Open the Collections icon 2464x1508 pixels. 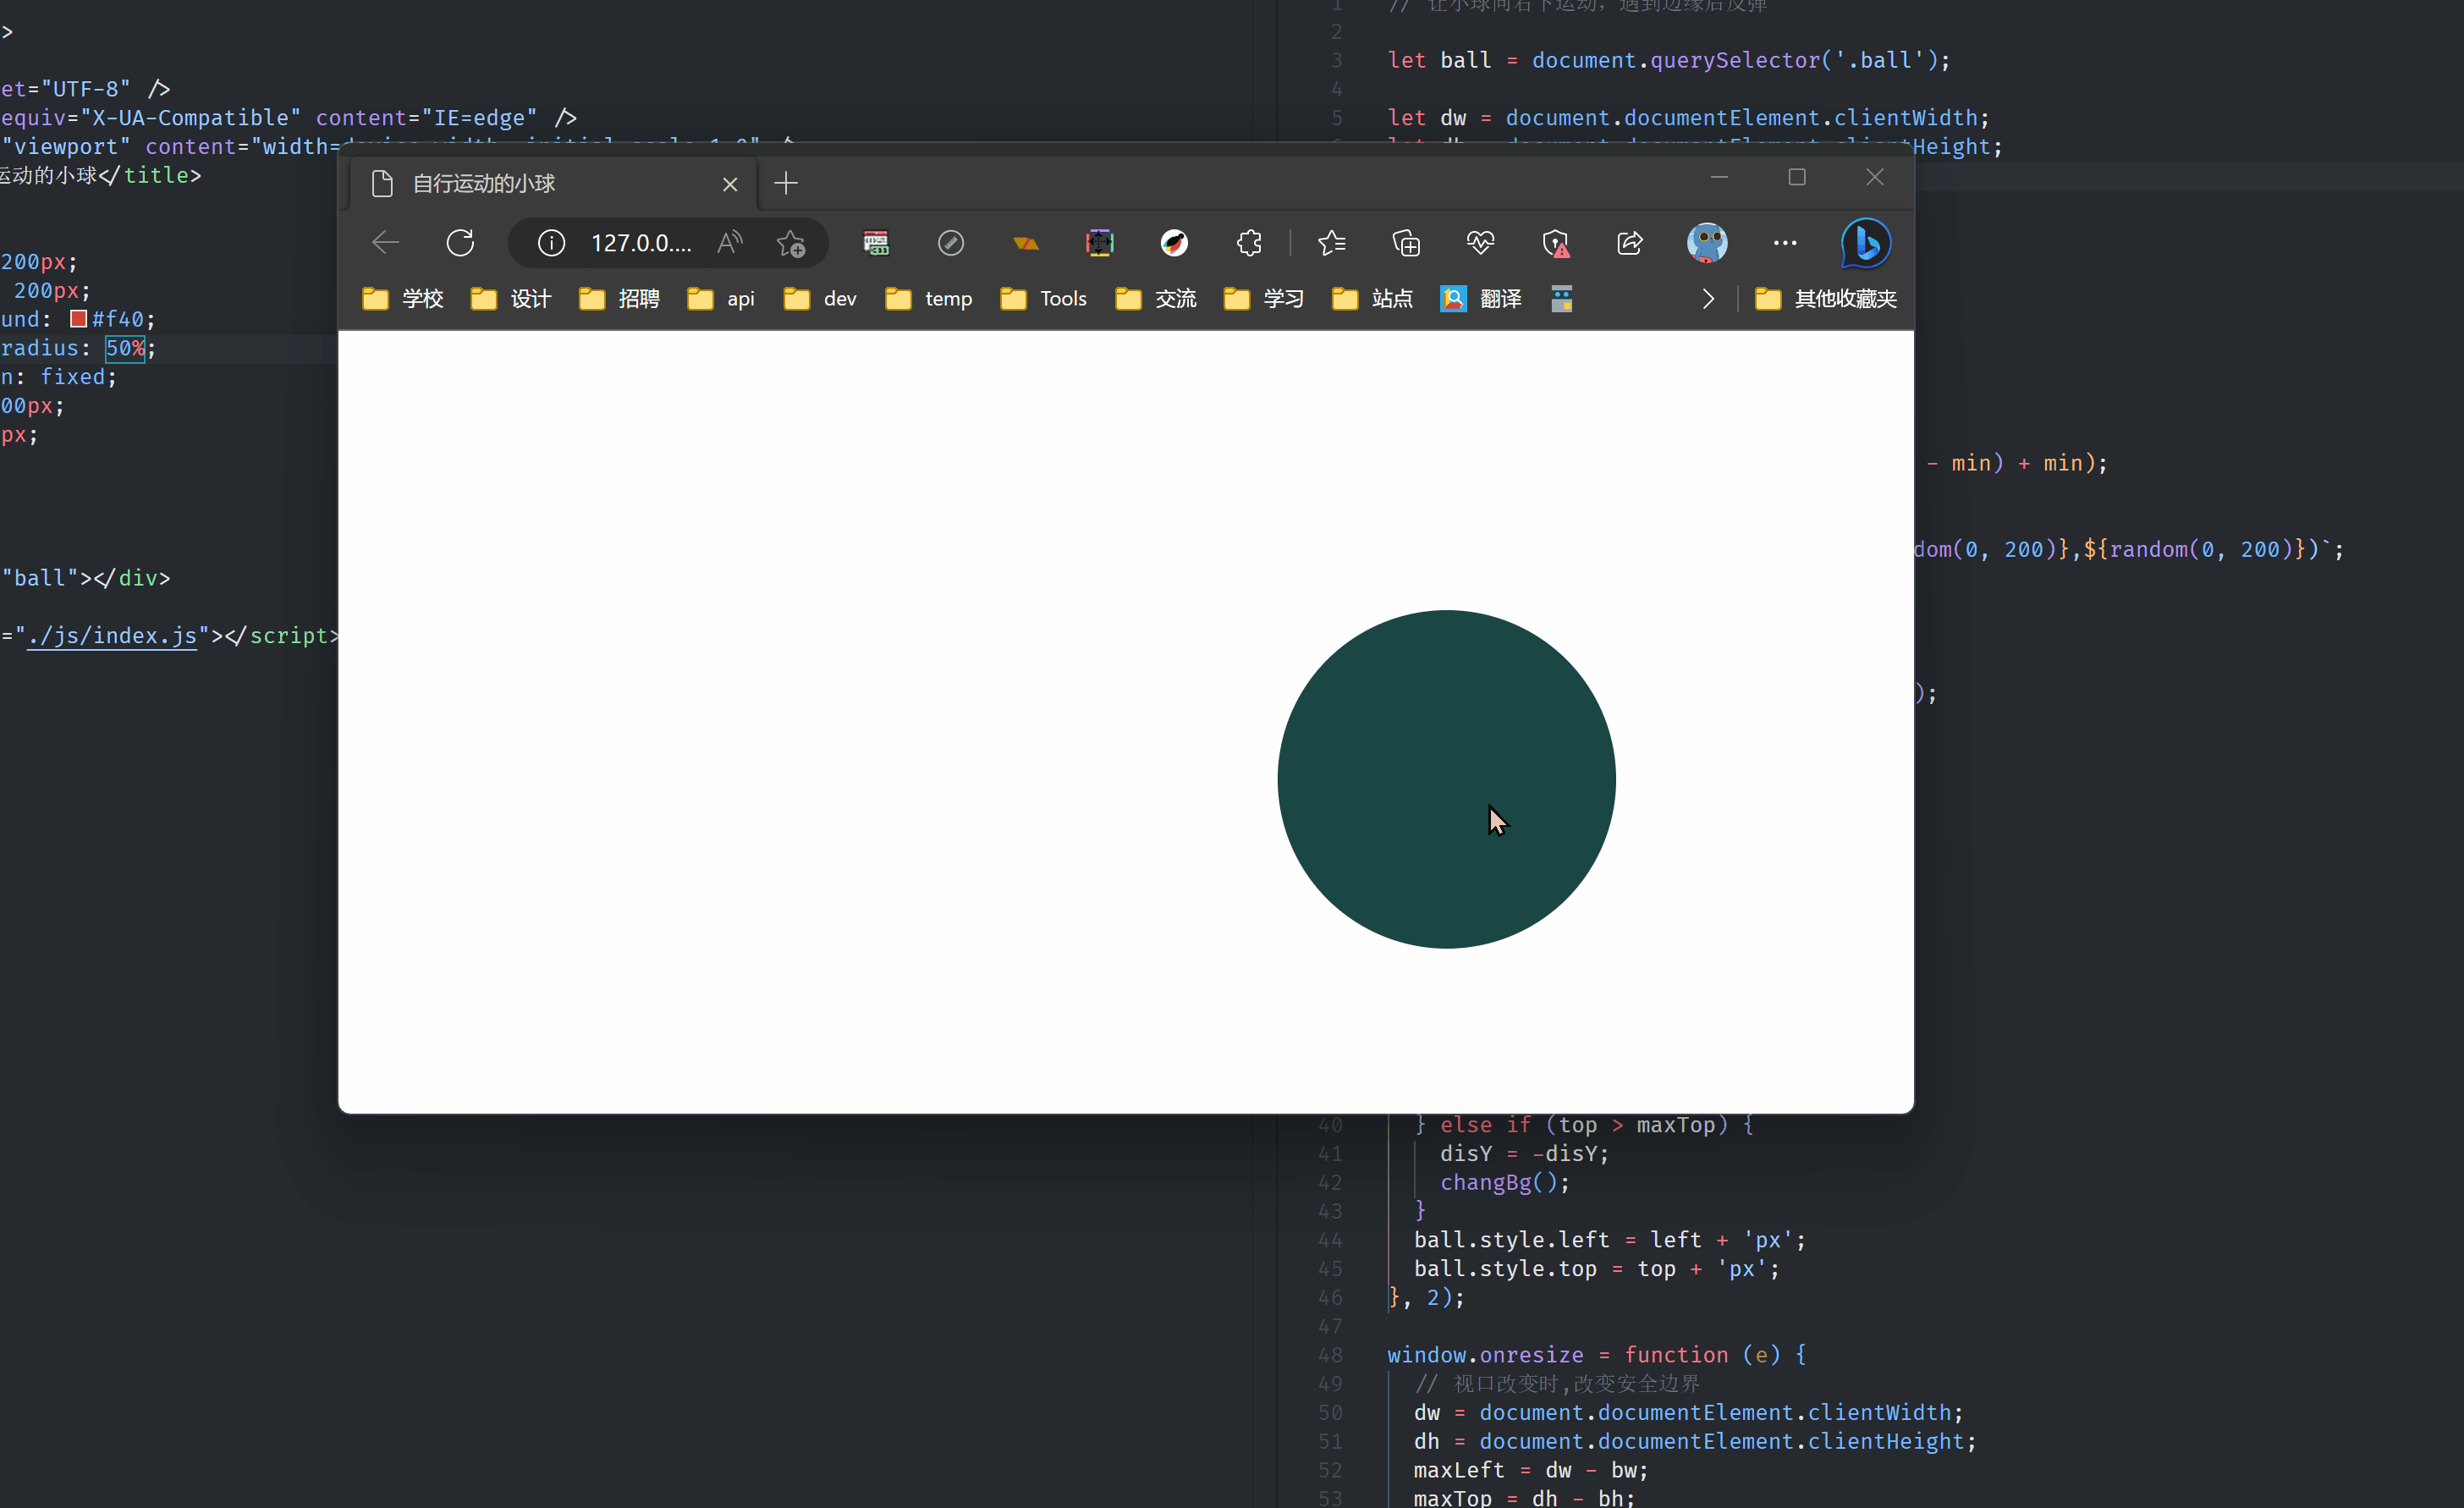click(1406, 243)
